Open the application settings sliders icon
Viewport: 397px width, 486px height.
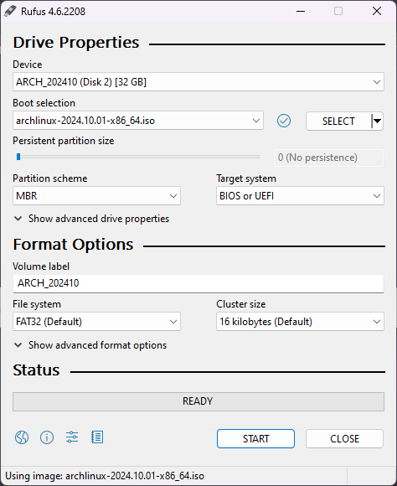point(72,437)
